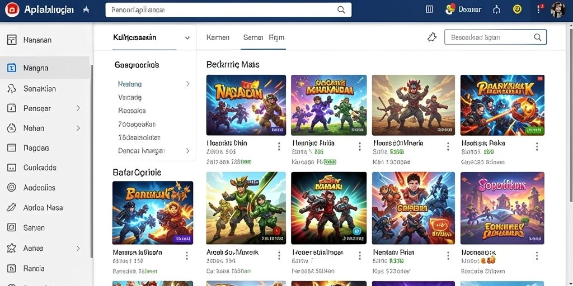Click the red logo icon in the top bar
The width and height of the screenshot is (573, 286).
tap(12, 10)
